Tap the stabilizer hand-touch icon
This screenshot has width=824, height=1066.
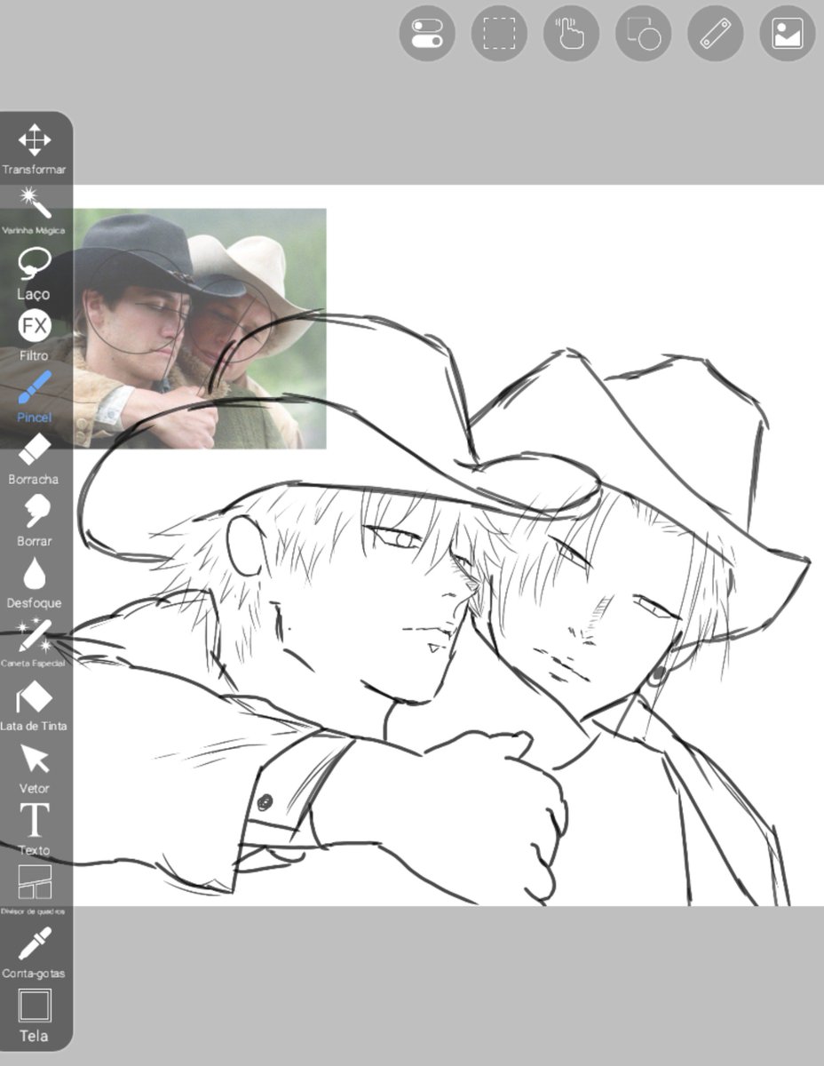point(571,33)
